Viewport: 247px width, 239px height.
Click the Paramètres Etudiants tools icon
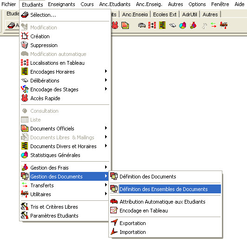coord(25,215)
